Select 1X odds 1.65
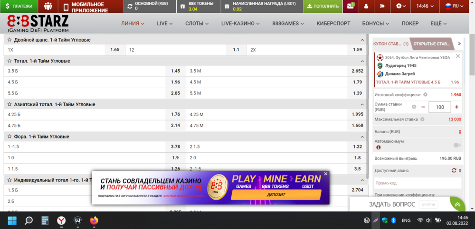 115,50
